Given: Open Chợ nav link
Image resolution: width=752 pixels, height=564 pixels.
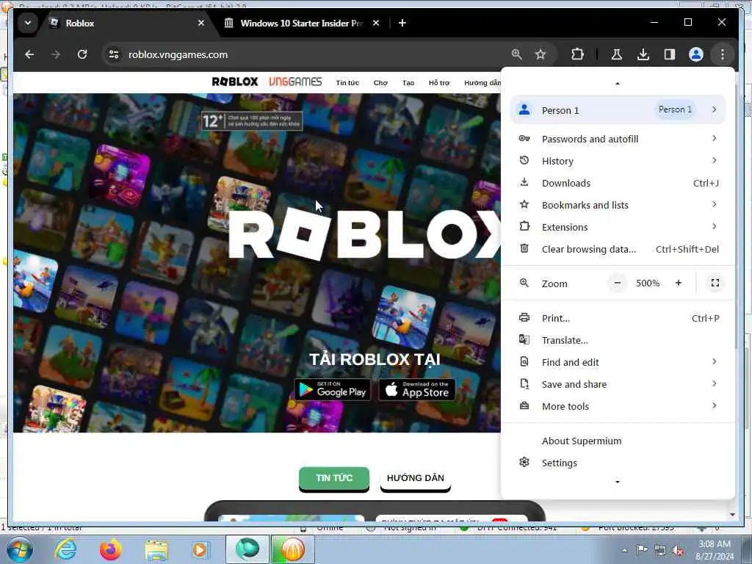Looking at the screenshot, I should tap(380, 82).
